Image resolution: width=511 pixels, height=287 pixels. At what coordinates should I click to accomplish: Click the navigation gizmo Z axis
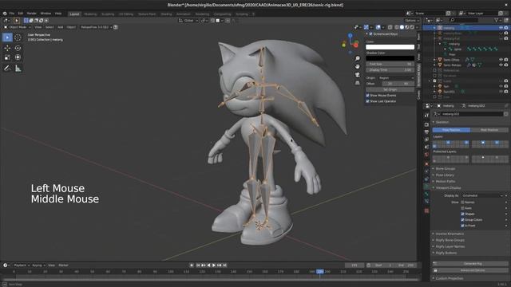pyautogui.click(x=350, y=35)
